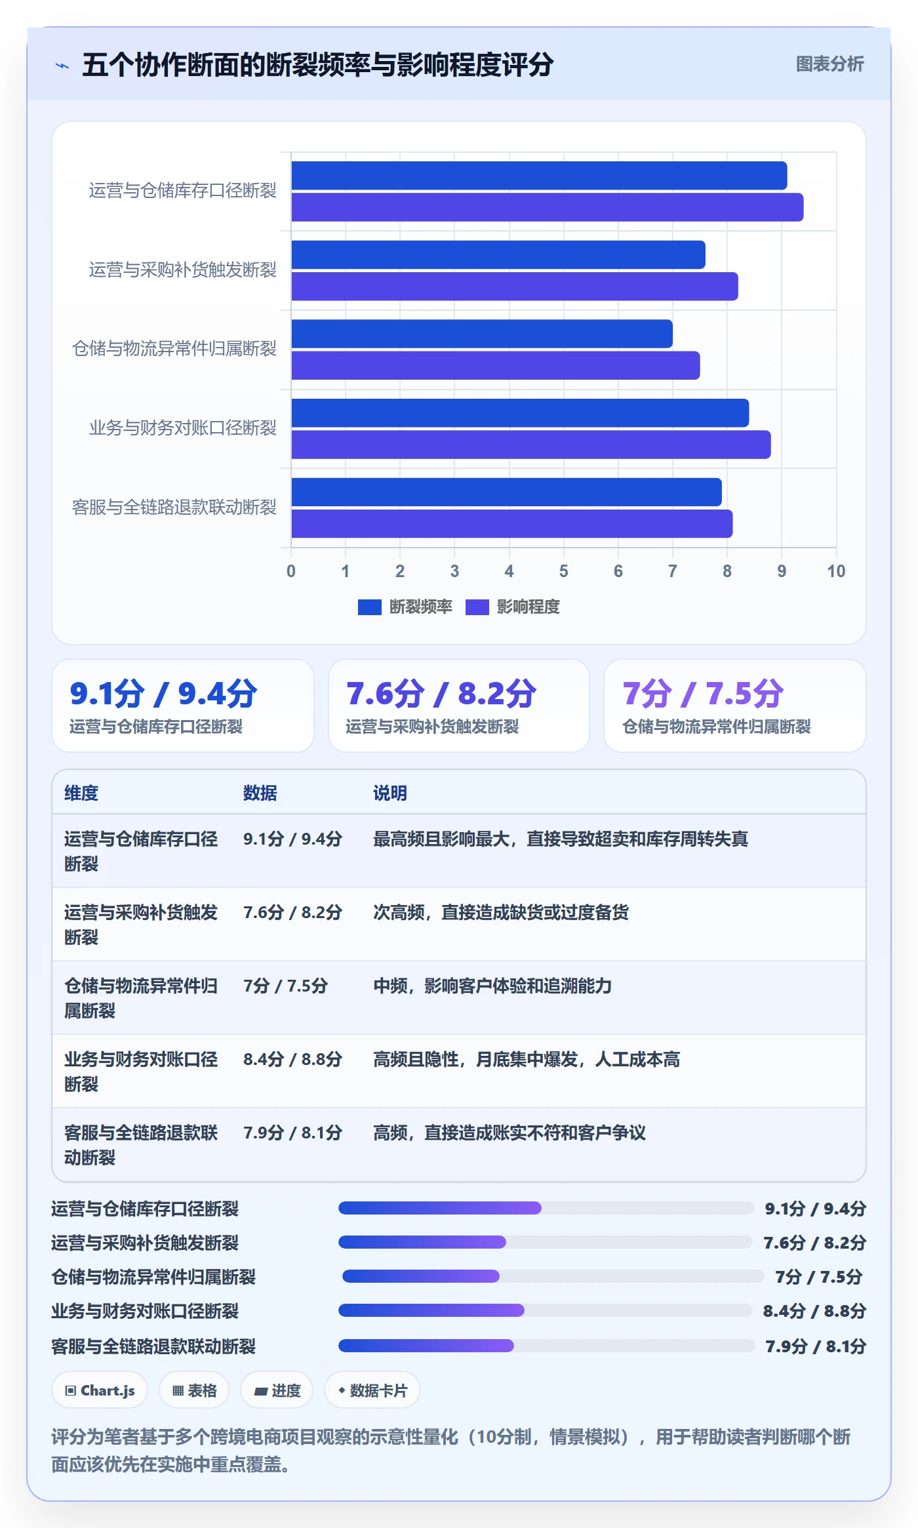Open the 7.6分 / 8.2分 data card
The width and height of the screenshot is (918, 1528).
tap(459, 706)
